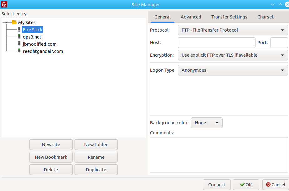The width and height of the screenshot is (289, 191).
Task: Select the dps3.net site entry
Action: point(32,37)
